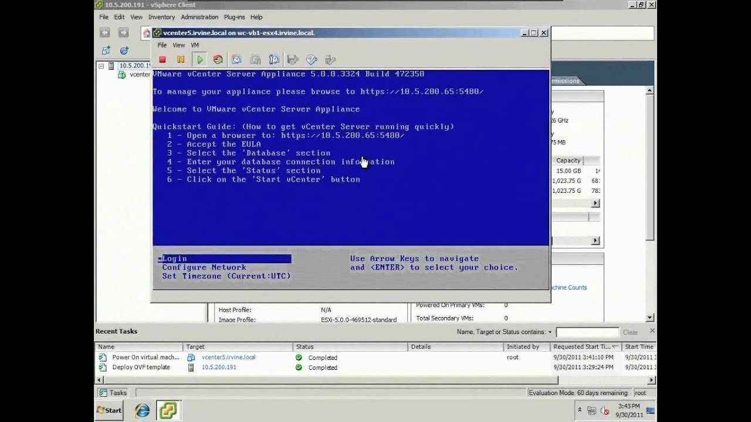The width and height of the screenshot is (751, 422).
Task: Click the New Resource Pool toolbar icon
Action: [124, 51]
